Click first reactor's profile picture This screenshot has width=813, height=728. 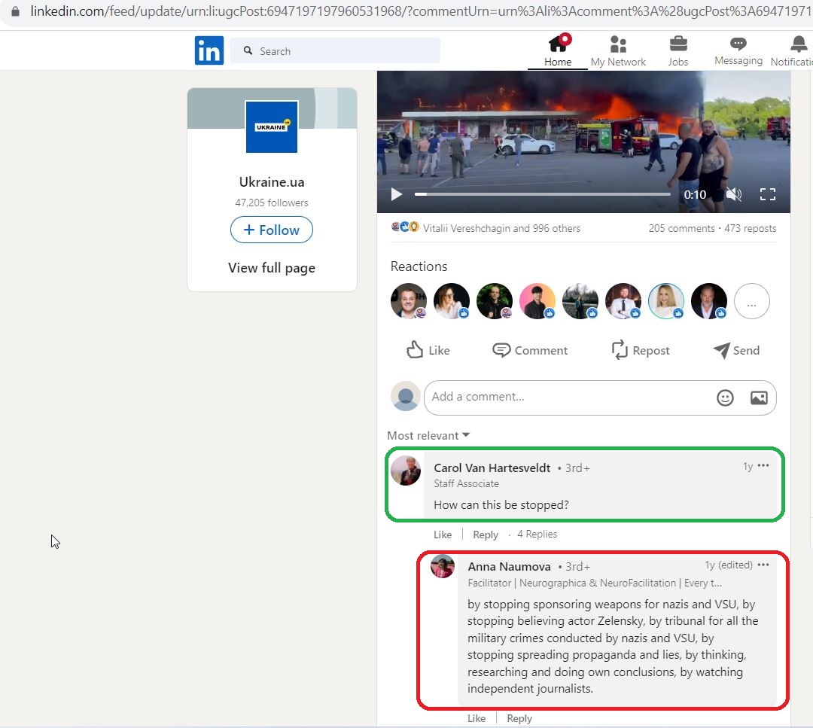pyautogui.click(x=409, y=301)
